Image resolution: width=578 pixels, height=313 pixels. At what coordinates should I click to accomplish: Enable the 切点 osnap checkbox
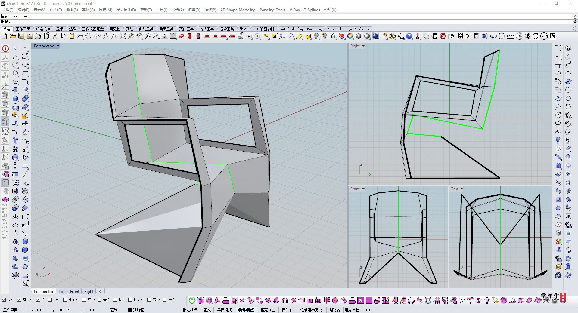point(115,299)
